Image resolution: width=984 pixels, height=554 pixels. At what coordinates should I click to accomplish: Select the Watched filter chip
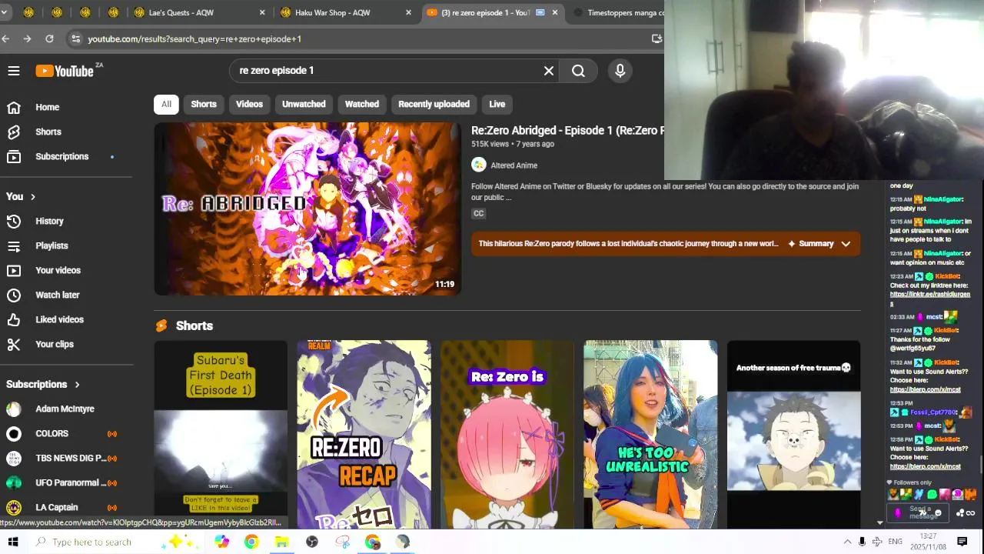(x=362, y=104)
